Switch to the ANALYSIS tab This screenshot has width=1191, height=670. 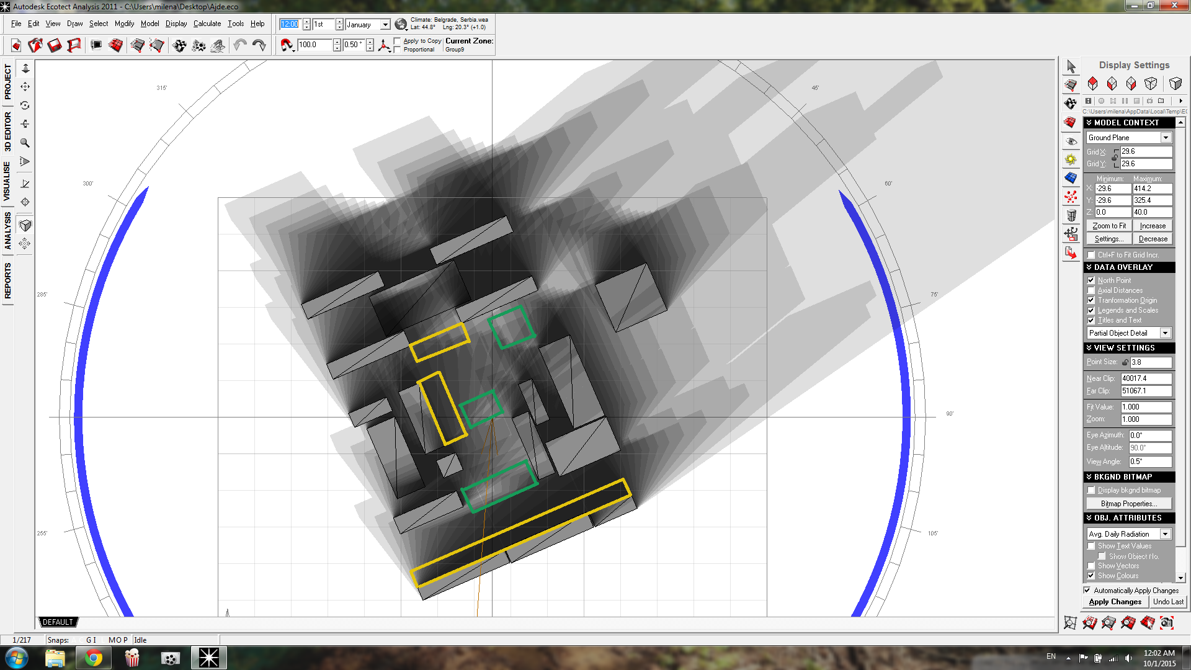(x=7, y=231)
